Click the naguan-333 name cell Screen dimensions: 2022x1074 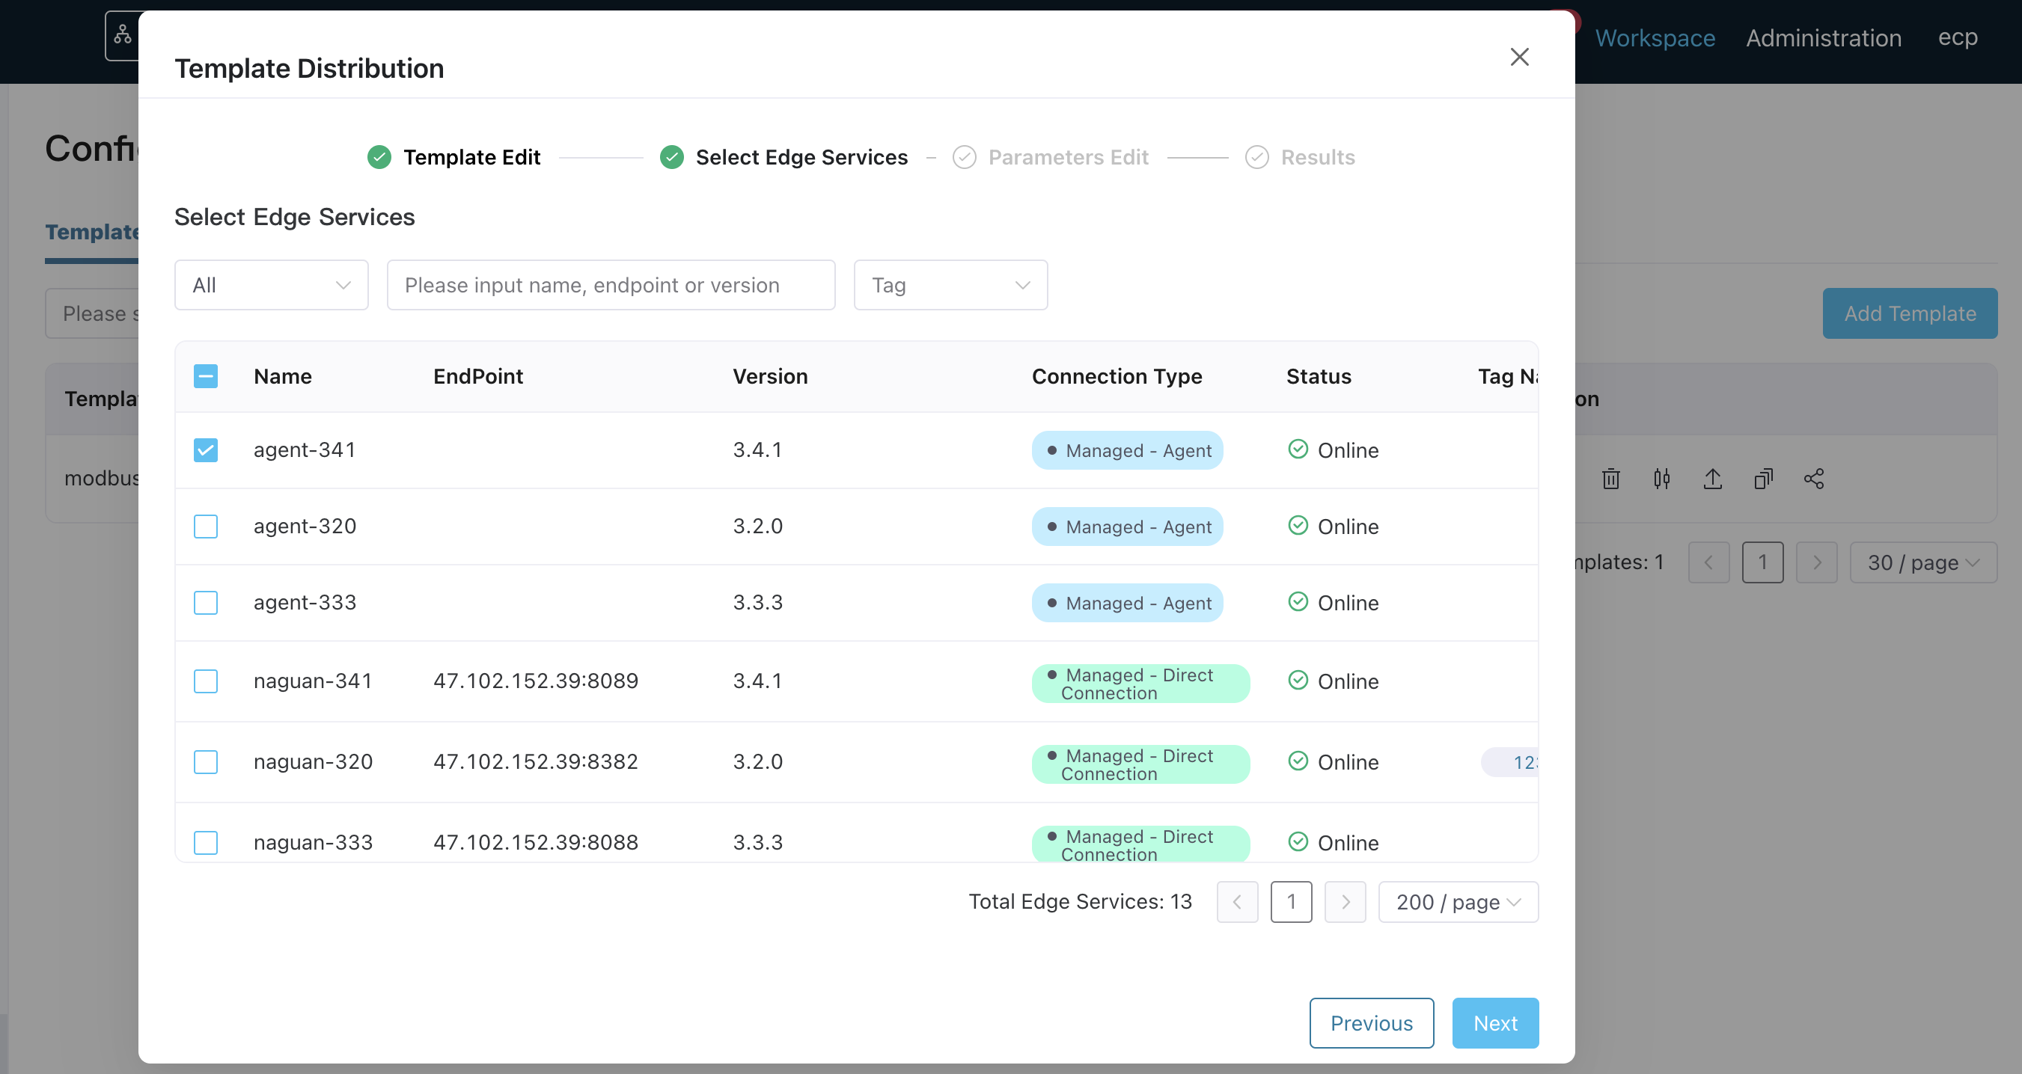point(314,843)
